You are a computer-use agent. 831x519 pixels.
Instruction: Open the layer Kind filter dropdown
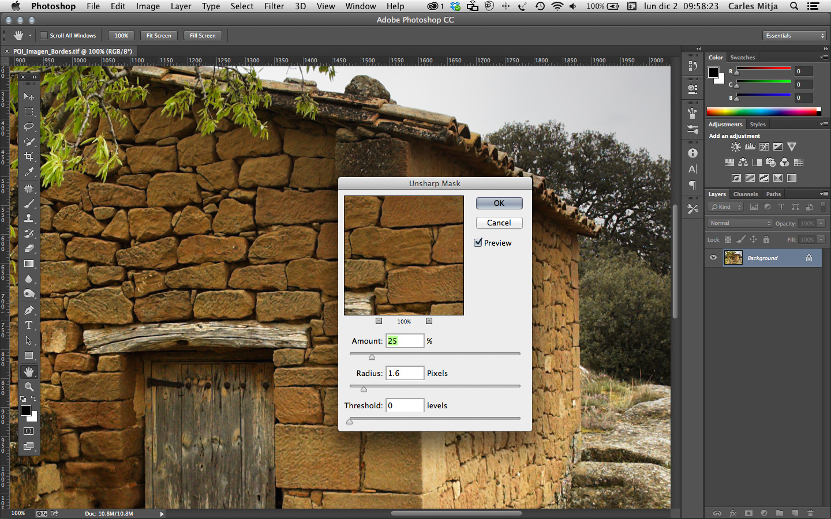pos(726,207)
